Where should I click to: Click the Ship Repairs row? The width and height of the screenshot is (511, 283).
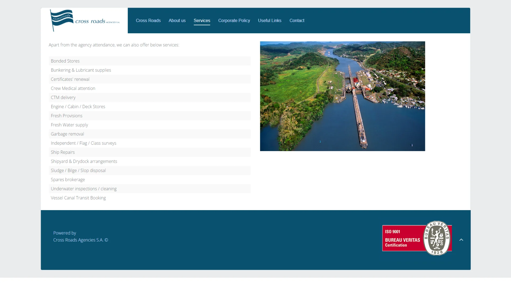[x=150, y=152]
